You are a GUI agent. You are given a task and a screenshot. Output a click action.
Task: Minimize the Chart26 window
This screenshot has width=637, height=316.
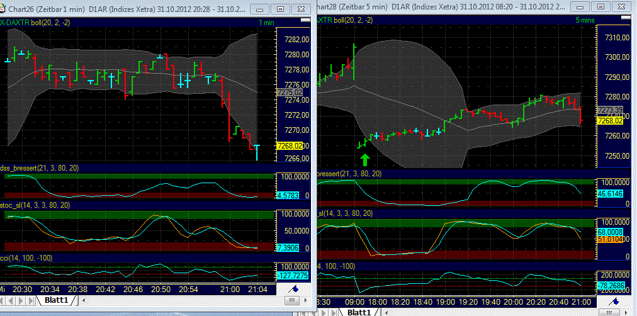(260, 9)
